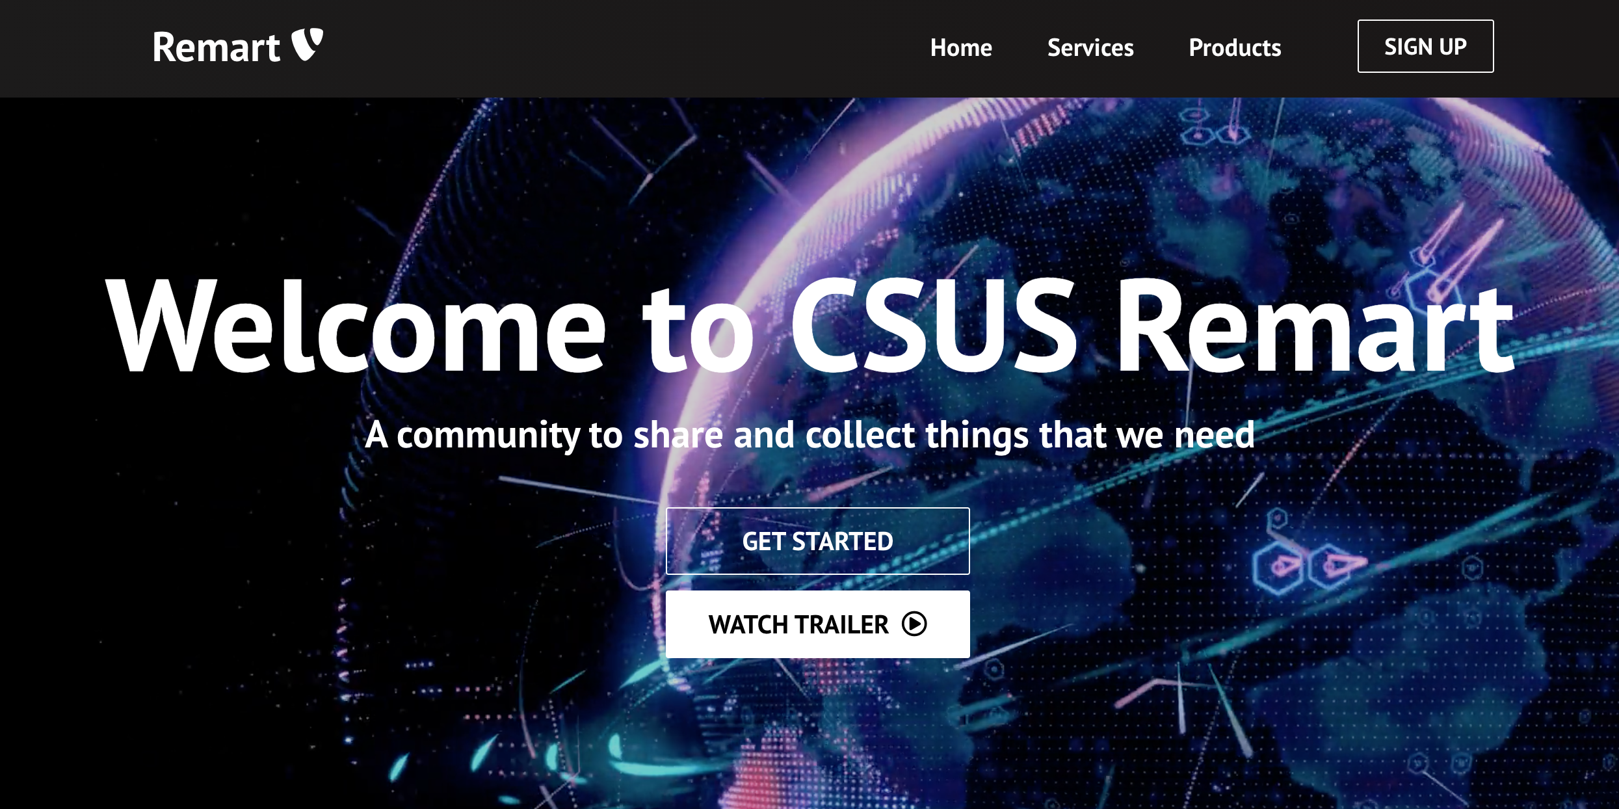The width and height of the screenshot is (1619, 809).
Task: Click the word Welcome in the headline
Action: pos(356,325)
